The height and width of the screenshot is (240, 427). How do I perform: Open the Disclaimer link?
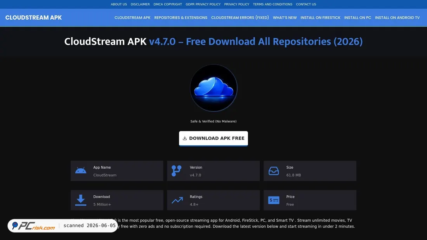pyautogui.click(x=140, y=4)
